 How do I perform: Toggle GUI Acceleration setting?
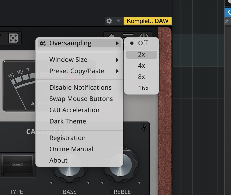[74, 110]
